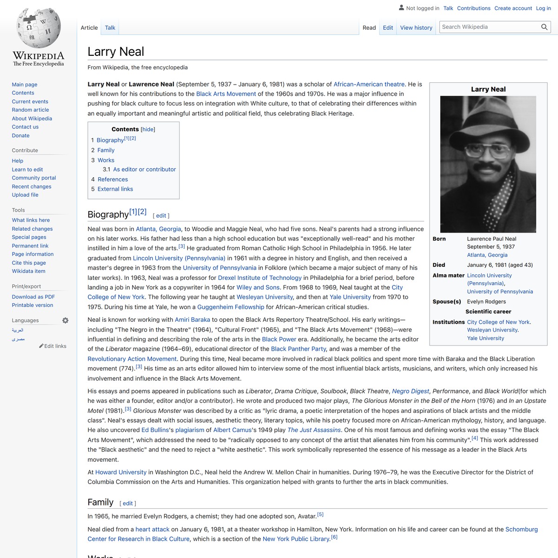Click reference [4] superscript citation

point(474,437)
